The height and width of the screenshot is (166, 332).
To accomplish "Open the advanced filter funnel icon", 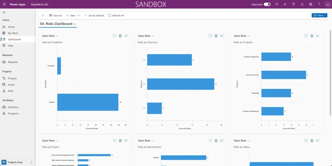I will [293, 4].
